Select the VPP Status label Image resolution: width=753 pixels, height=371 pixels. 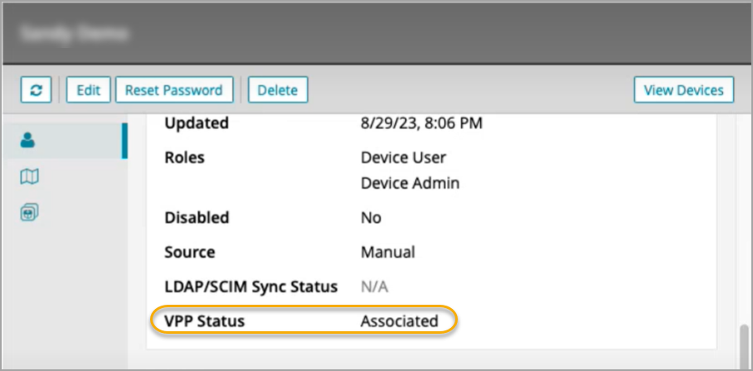tap(205, 321)
